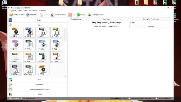Choose the -> M4R ringtone format
Screen dimensions: 181x102
pos(43,57)
